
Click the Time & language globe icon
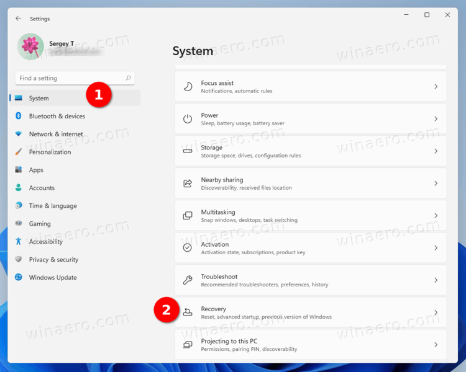pyautogui.click(x=19, y=205)
